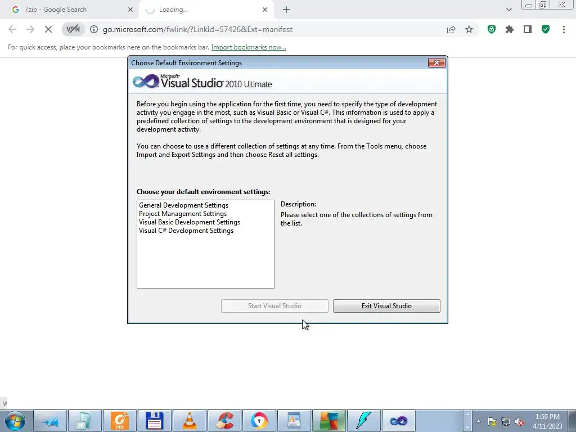Choose Visual C# Development Settings
The height and width of the screenshot is (432, 576).
186,231
